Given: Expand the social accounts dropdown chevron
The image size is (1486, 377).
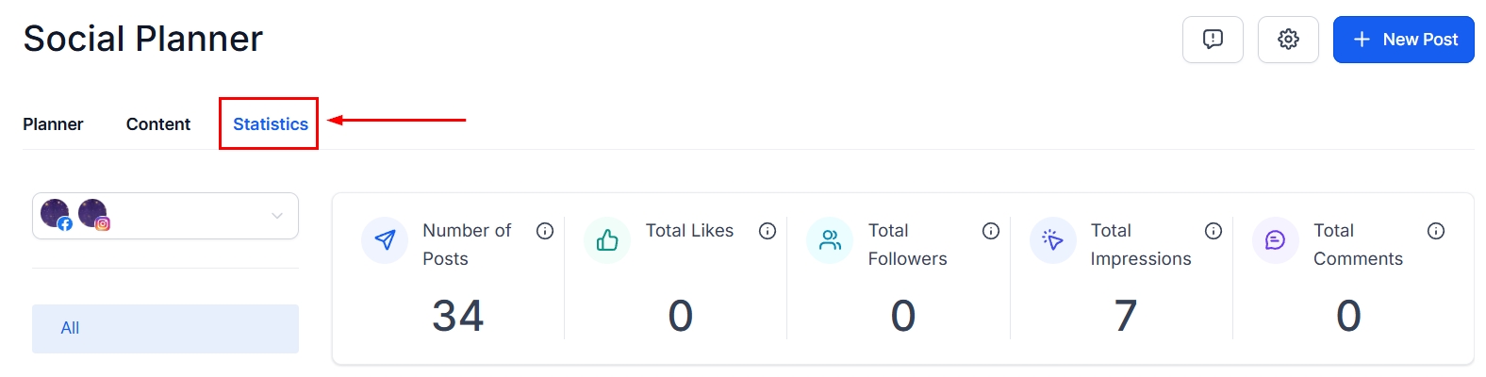Looking at the screenshot, I should click(277, 216).
